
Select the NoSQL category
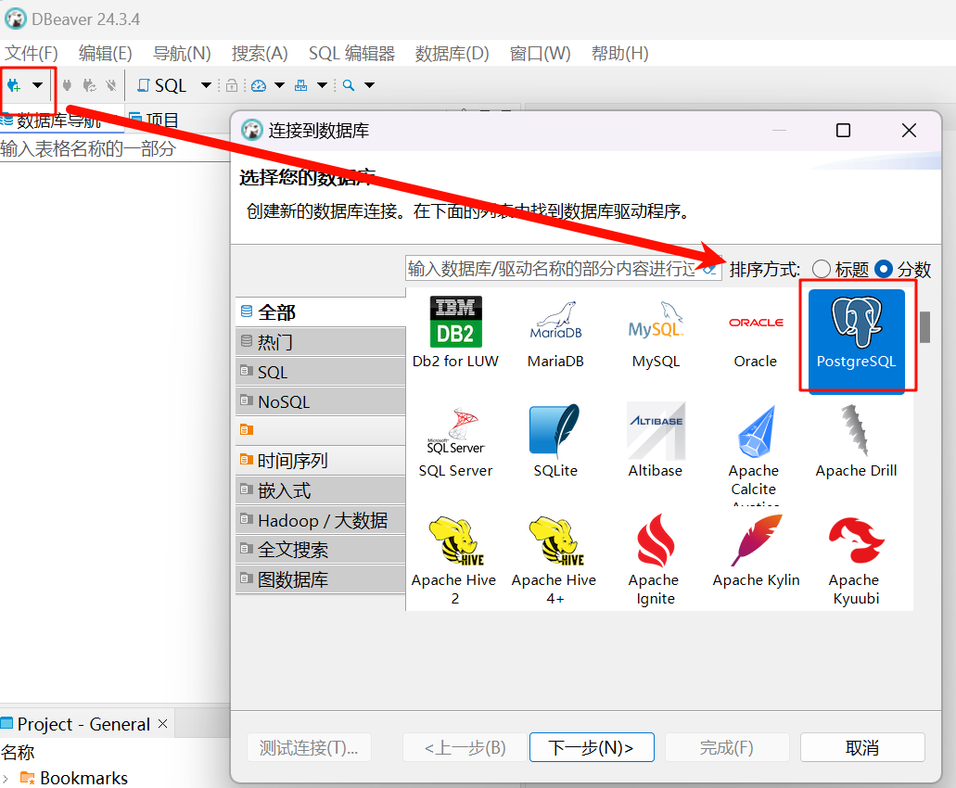point(321,401)
